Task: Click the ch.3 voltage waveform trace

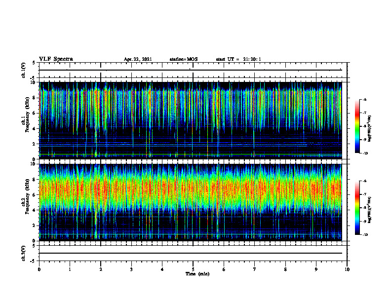Action: tap(191, 253)
